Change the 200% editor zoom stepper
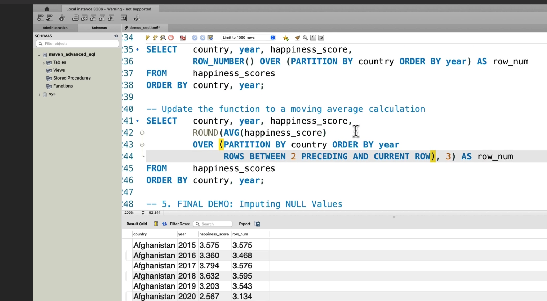The image size is (547, 301). [143, 213]
